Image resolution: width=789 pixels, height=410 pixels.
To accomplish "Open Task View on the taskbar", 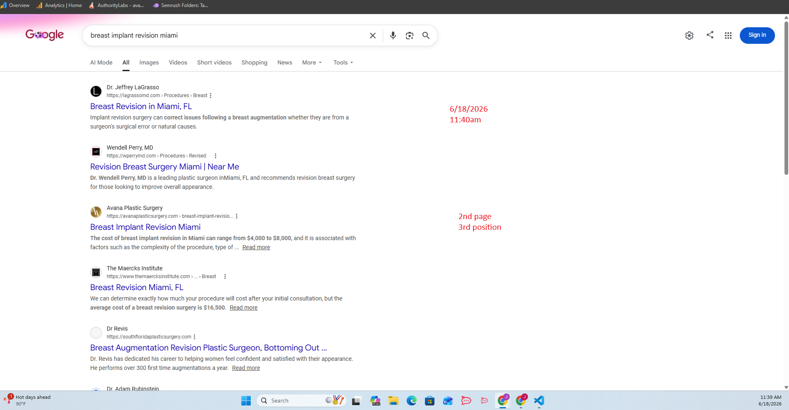I will pos(356,400).
